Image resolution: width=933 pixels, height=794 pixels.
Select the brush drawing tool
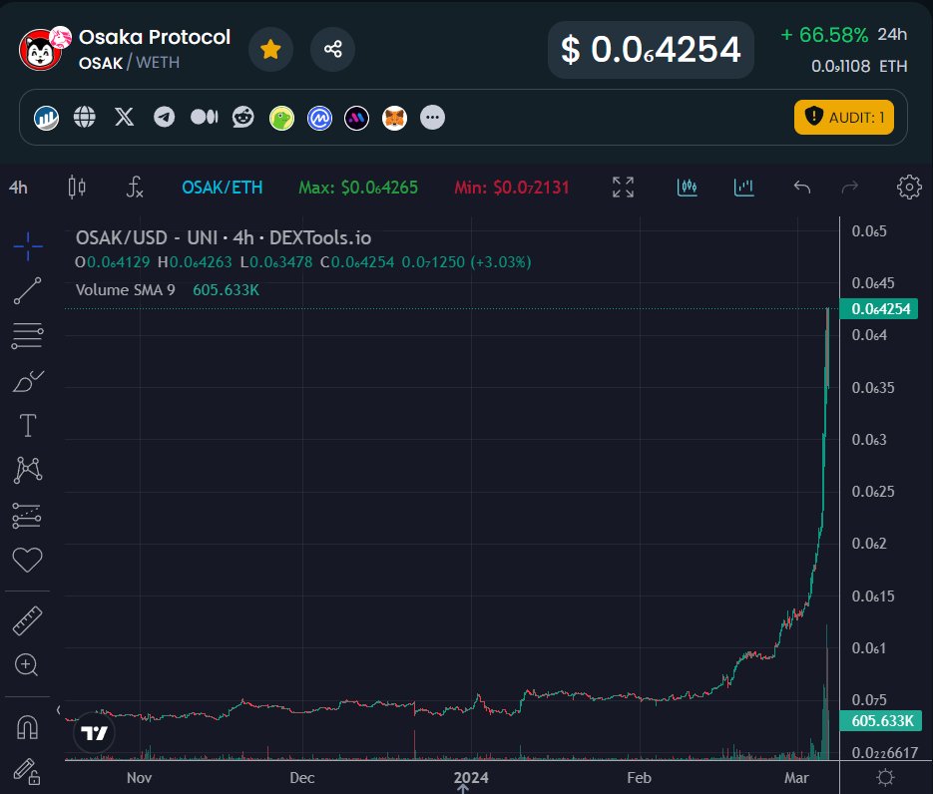pos(27,380)
